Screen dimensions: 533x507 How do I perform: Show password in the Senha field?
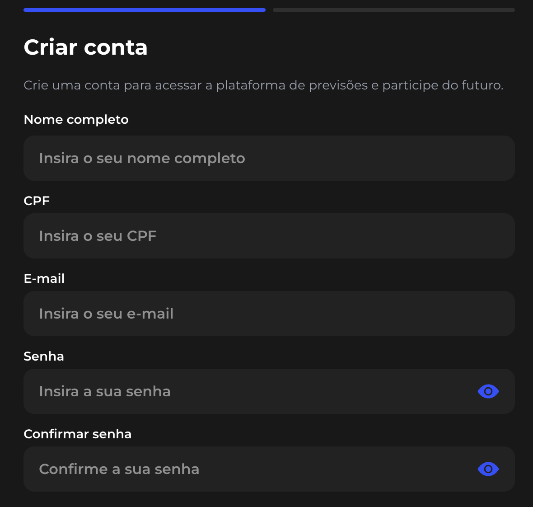pos(488,391)
